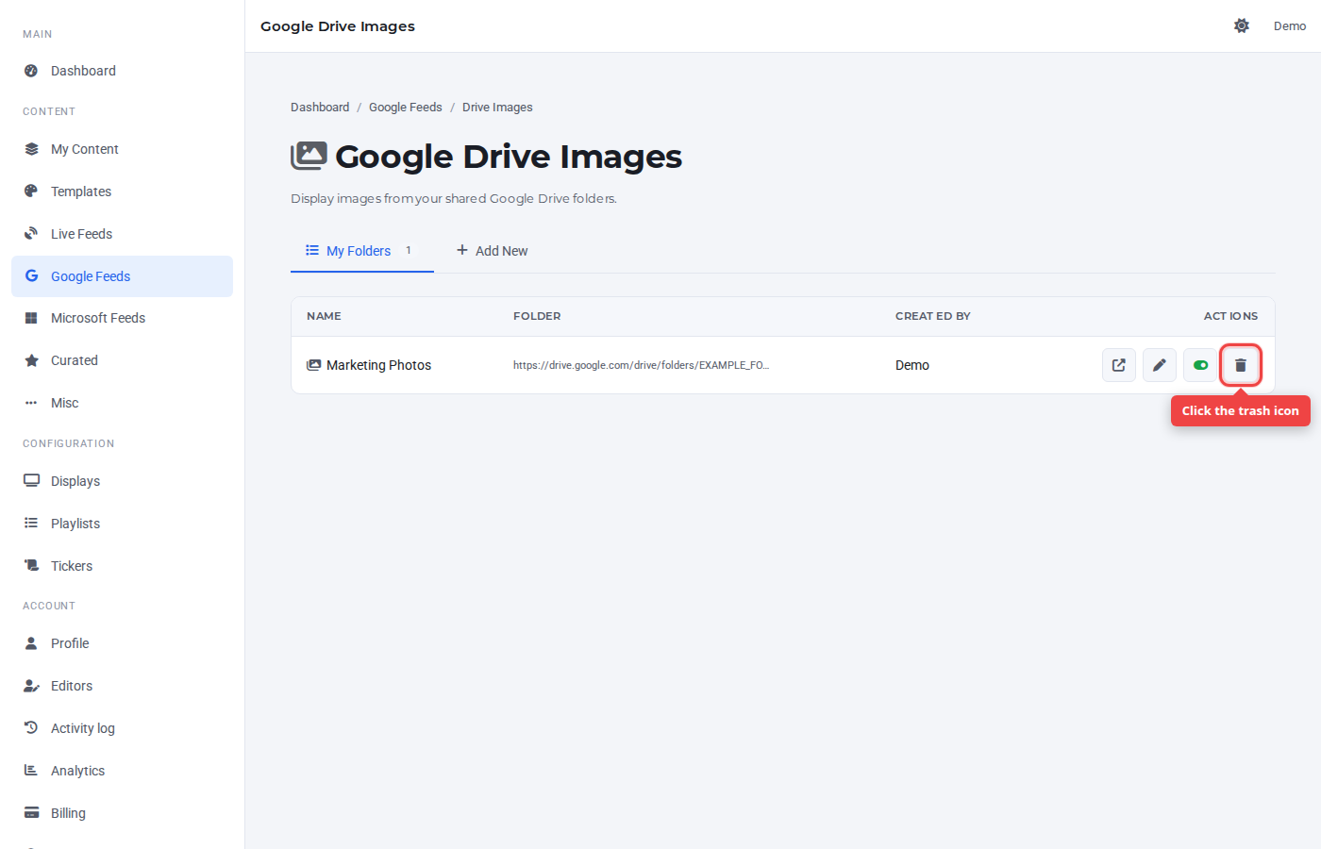Click the Tickers scroll icon

tap(31, 566)
